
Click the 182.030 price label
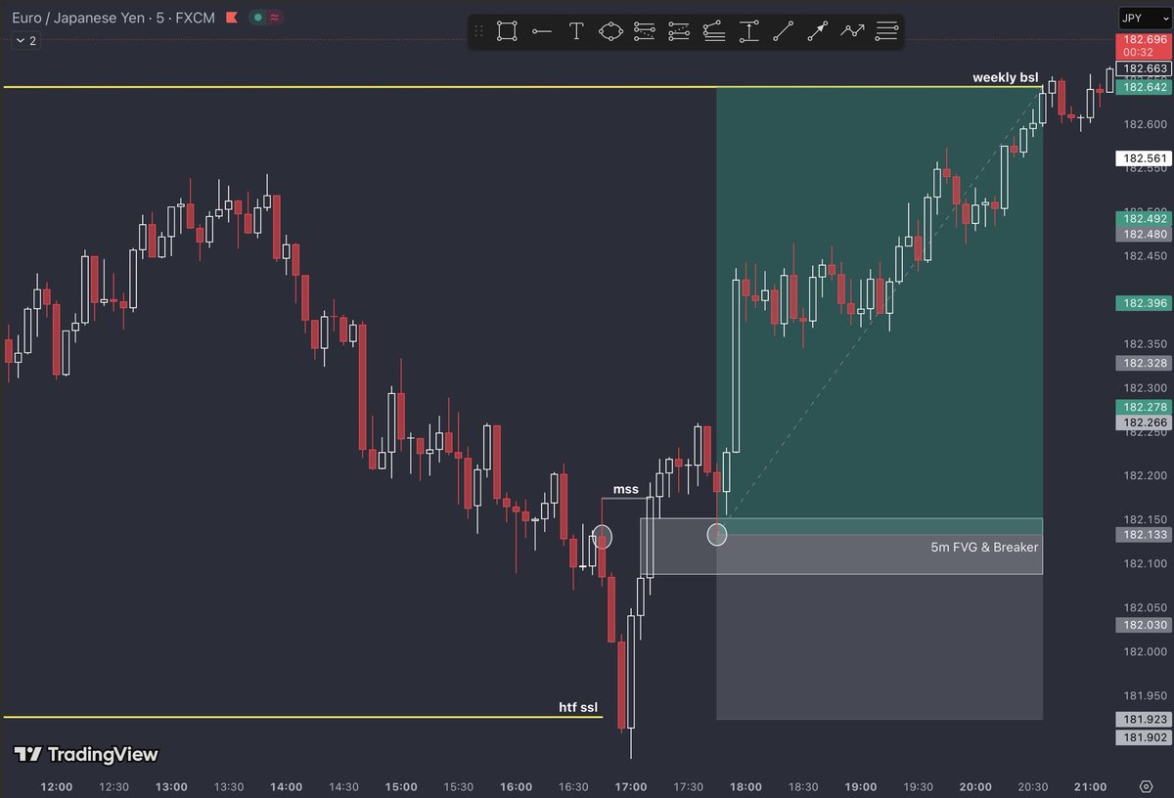(x=1144, y=625)
